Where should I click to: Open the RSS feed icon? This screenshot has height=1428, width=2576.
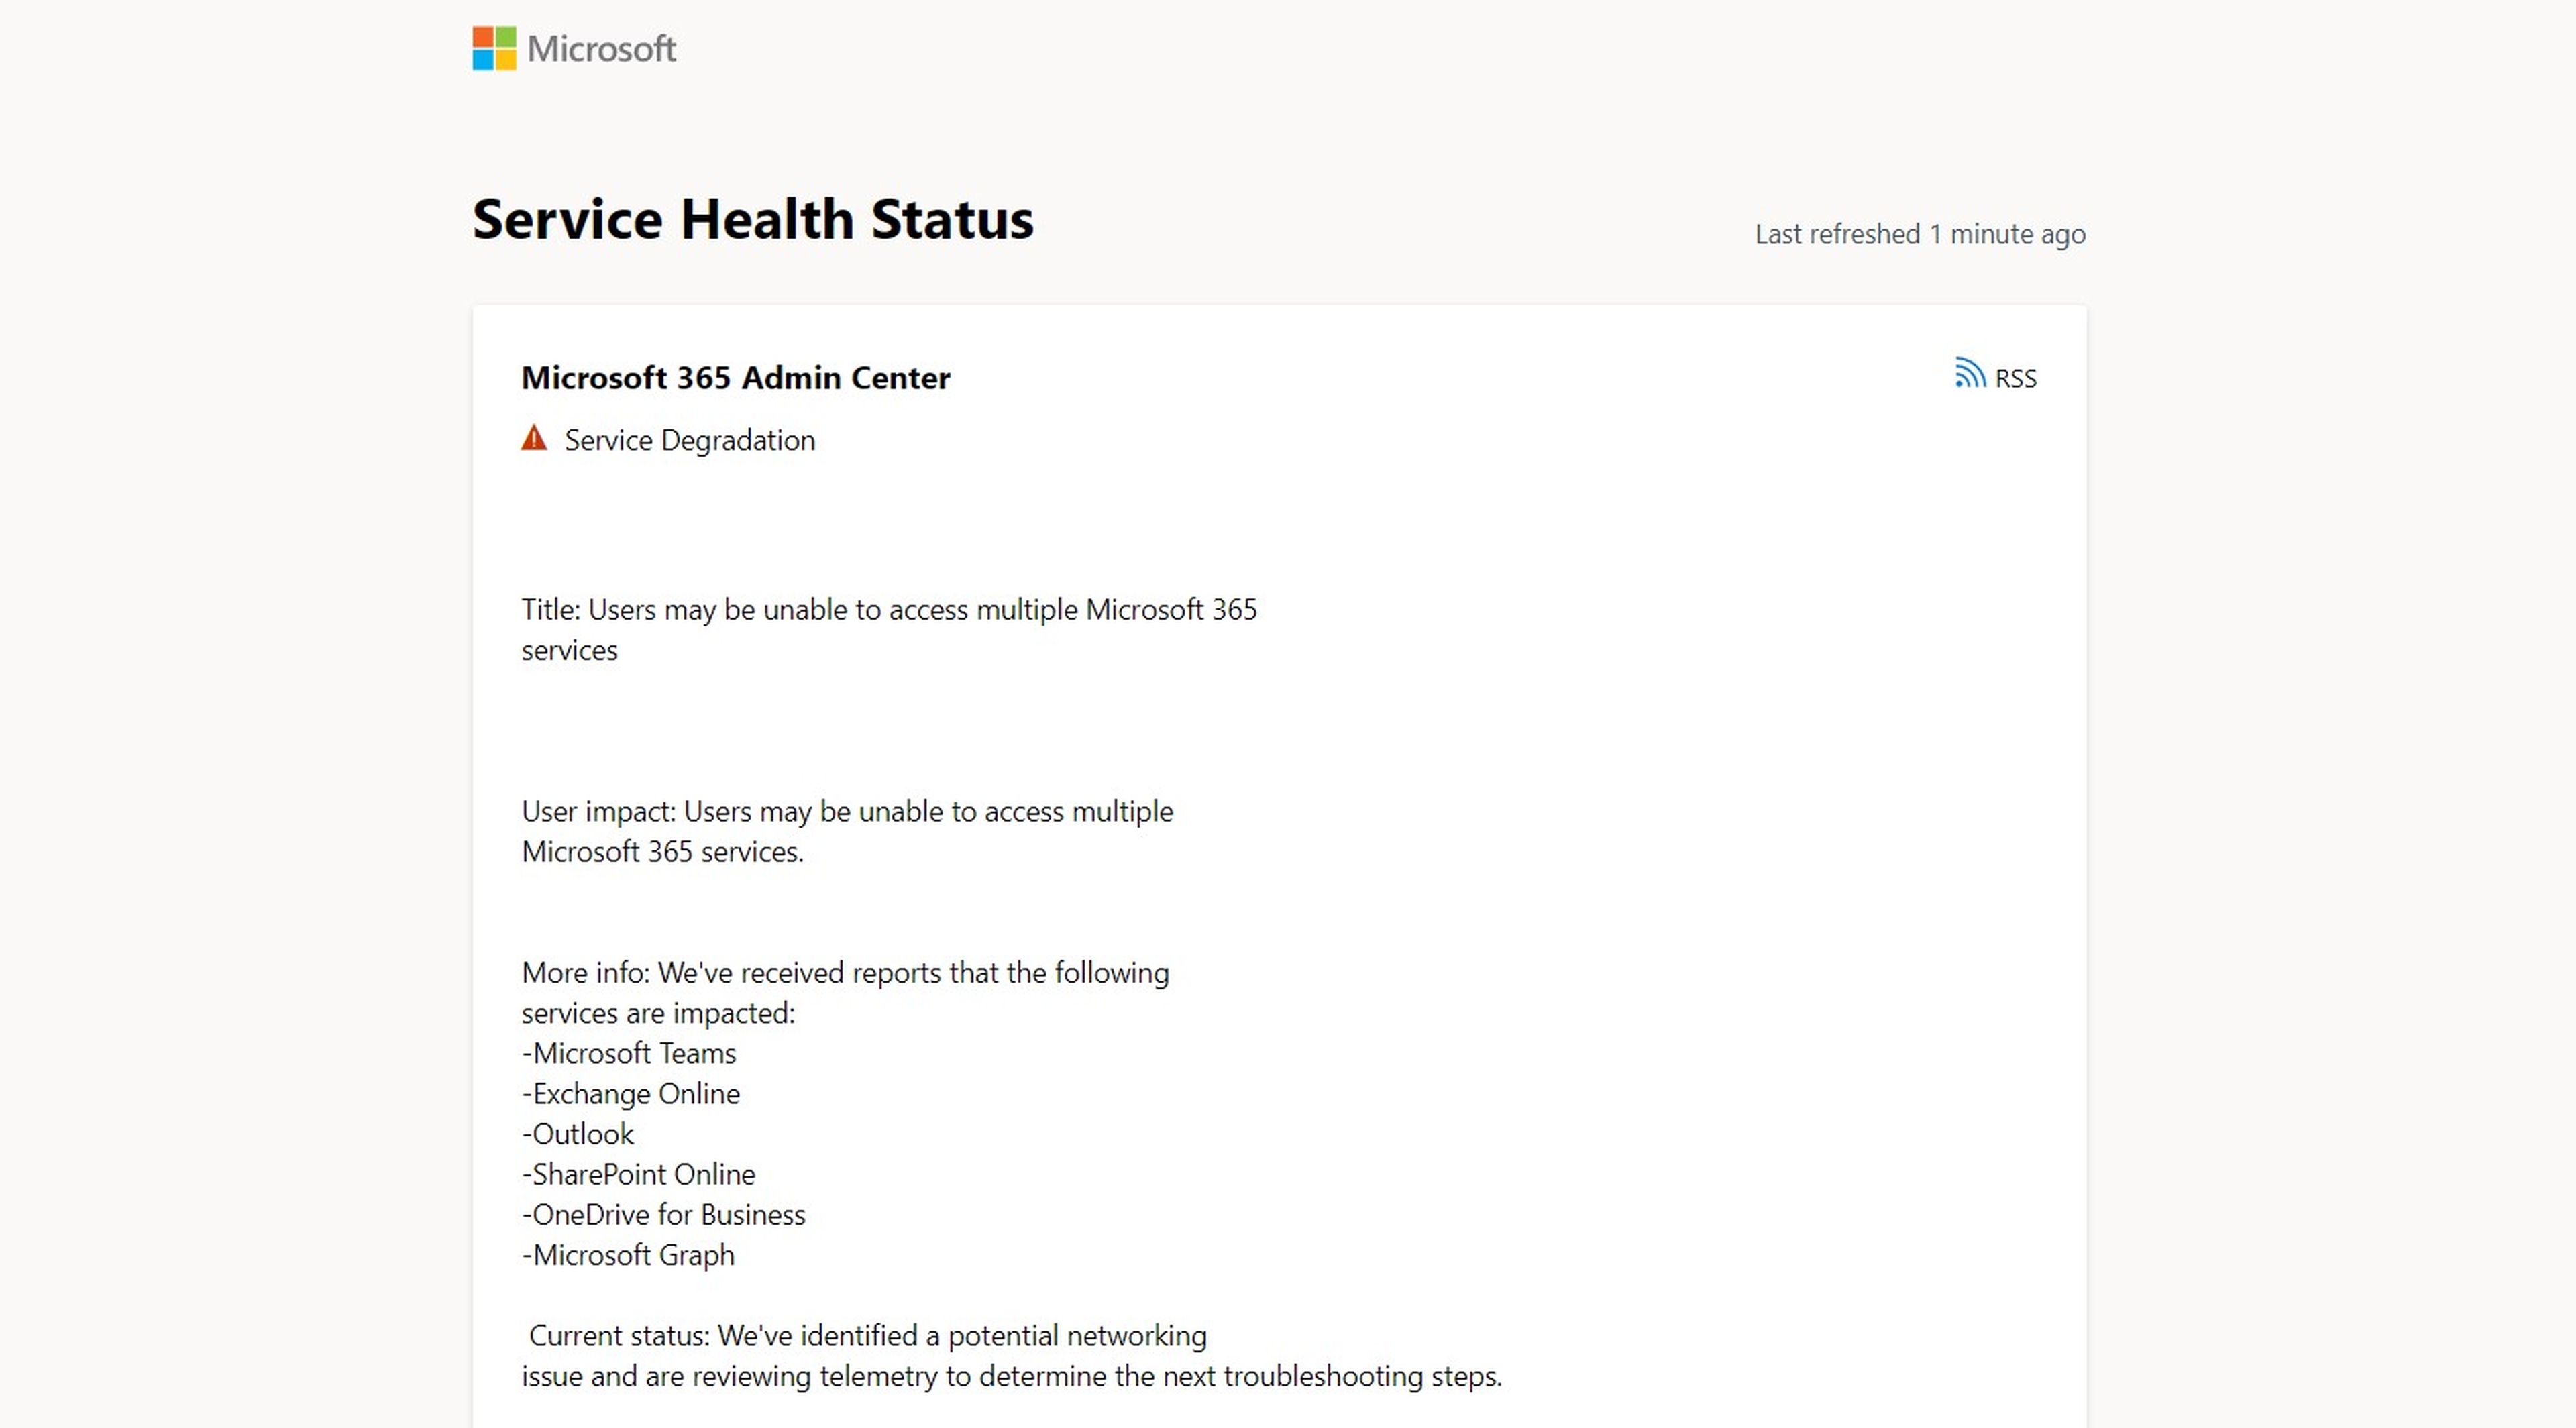pos(1969,373)
